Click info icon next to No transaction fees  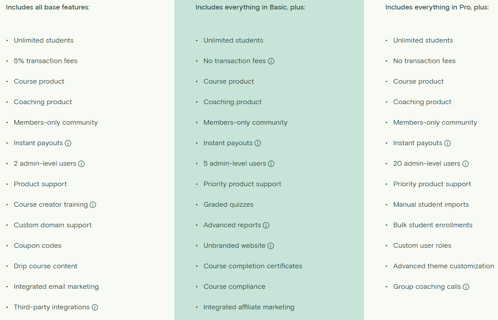click(x=271, y=61)
